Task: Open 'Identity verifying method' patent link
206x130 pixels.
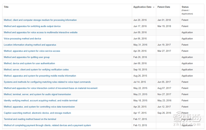Action: pos(41,101)
